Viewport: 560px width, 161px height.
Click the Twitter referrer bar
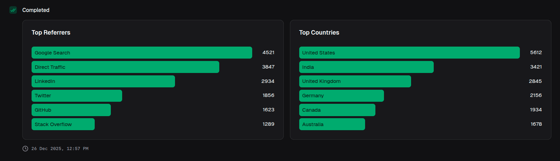coord(77,96)
